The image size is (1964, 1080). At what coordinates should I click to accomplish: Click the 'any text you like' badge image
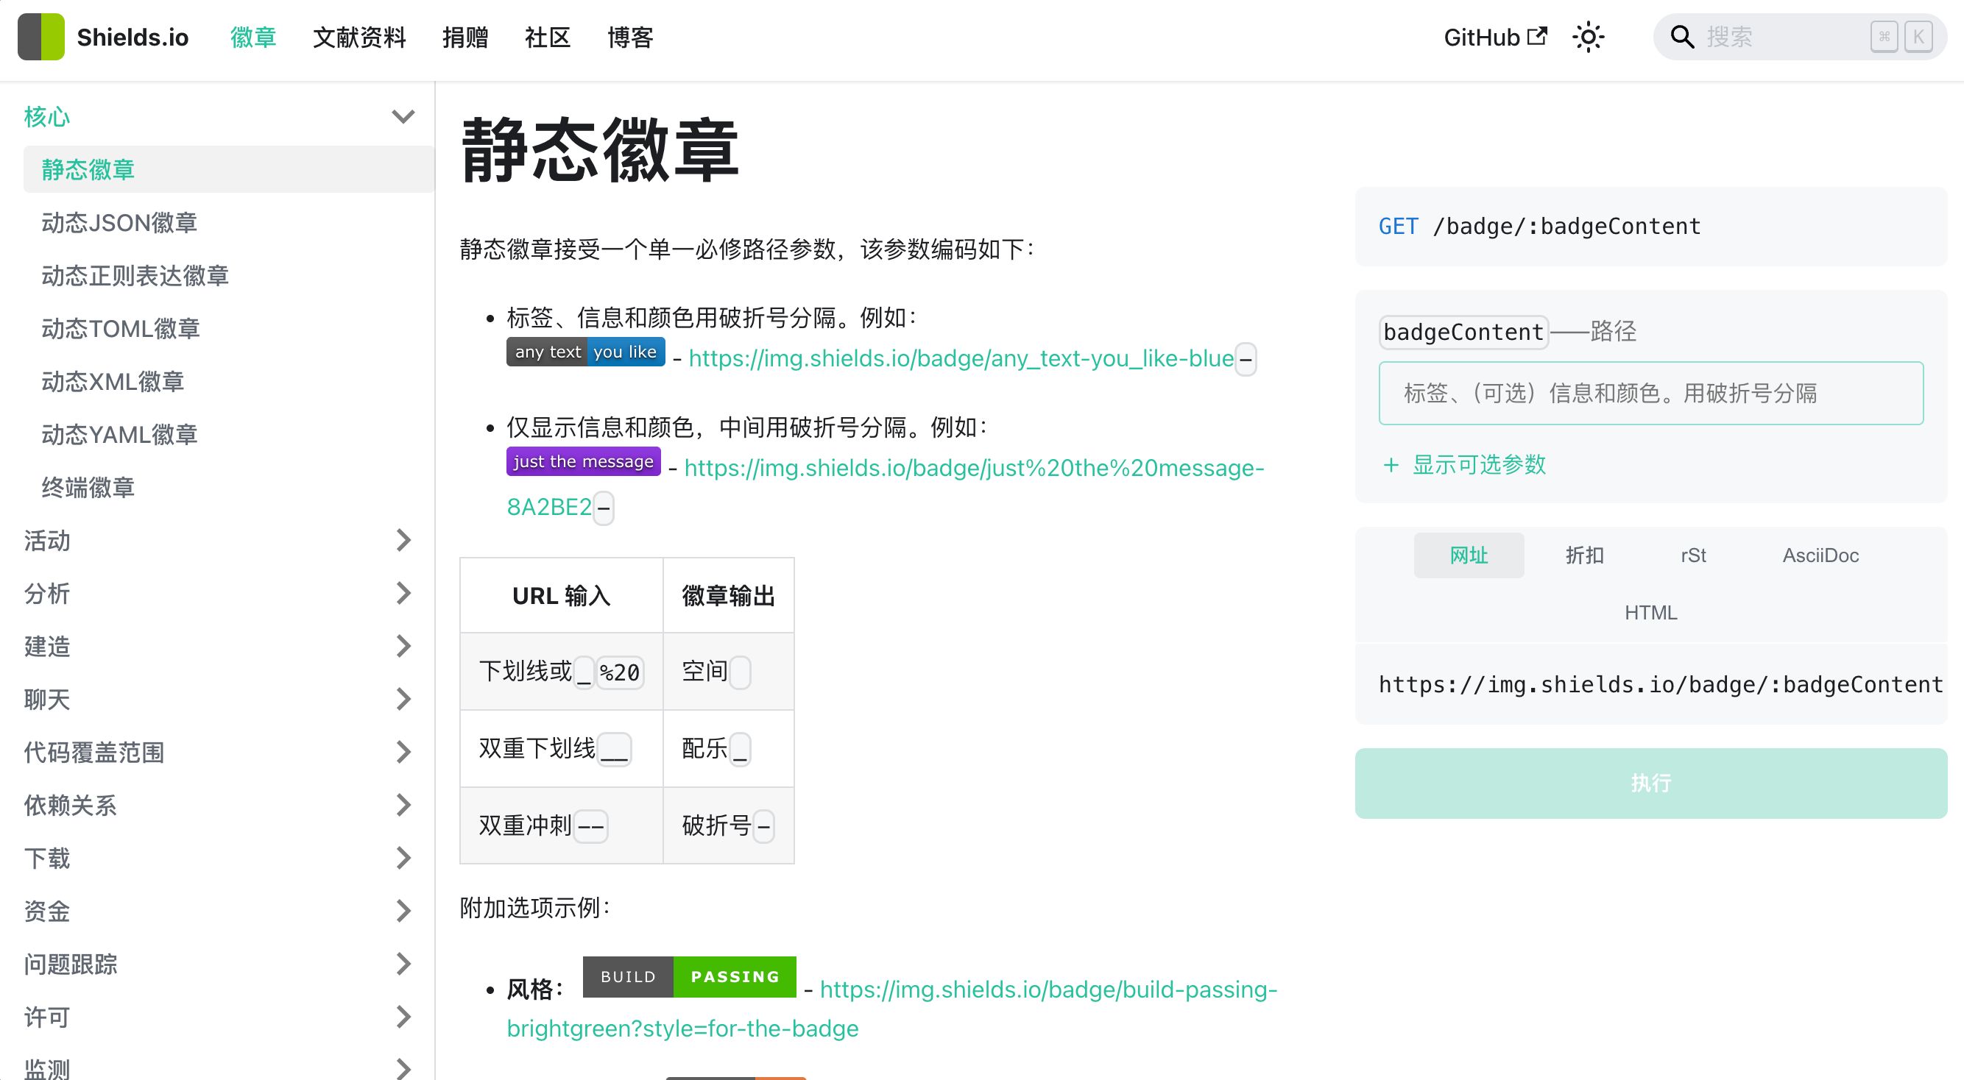(585, 352)
